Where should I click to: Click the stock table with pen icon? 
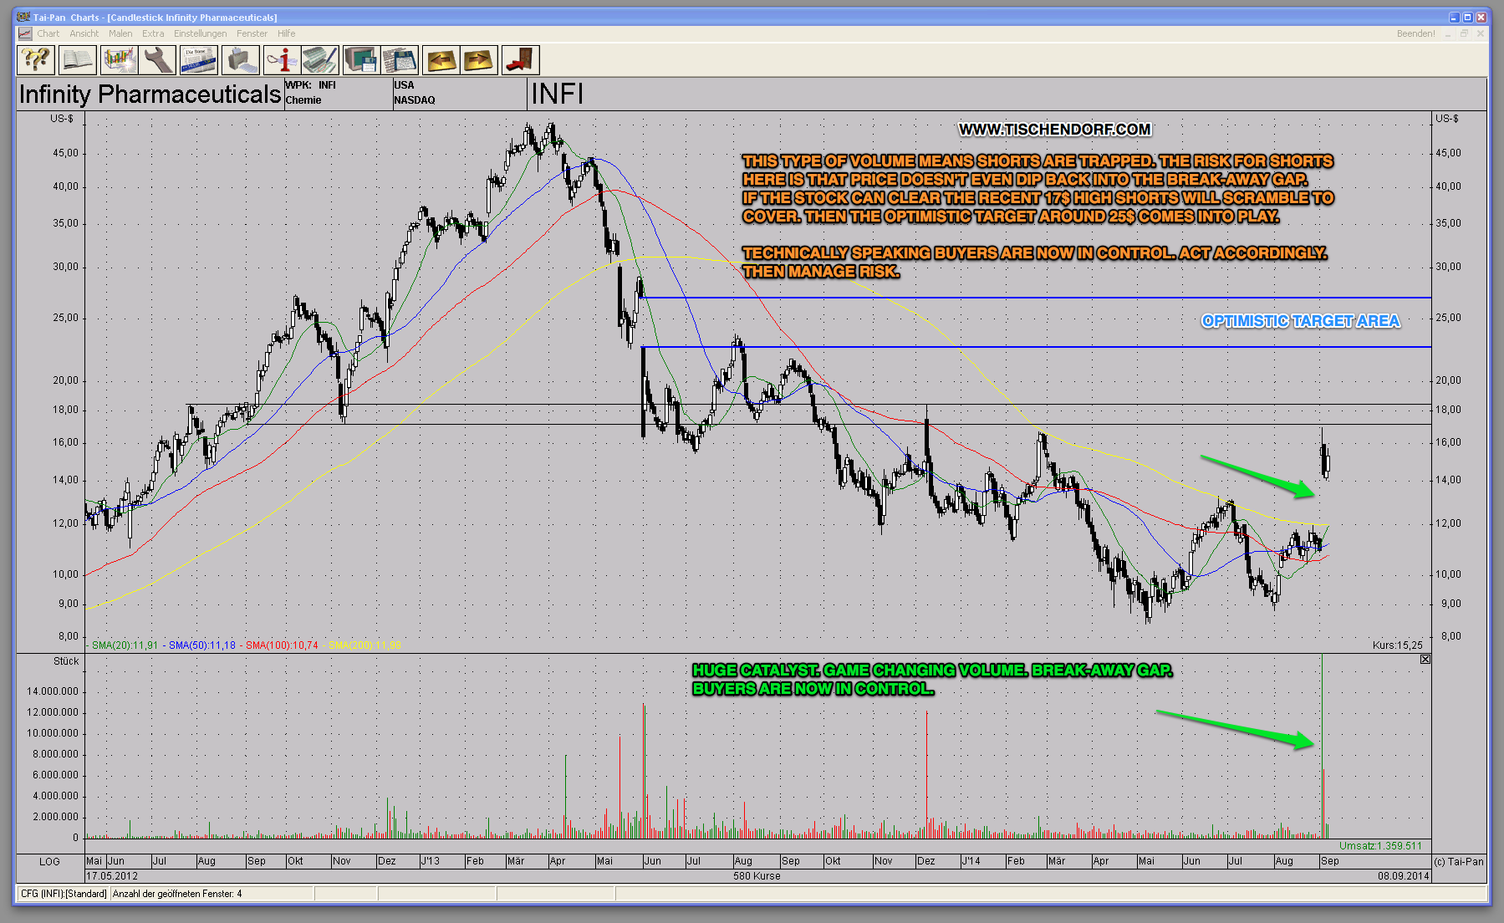(320, 60)
